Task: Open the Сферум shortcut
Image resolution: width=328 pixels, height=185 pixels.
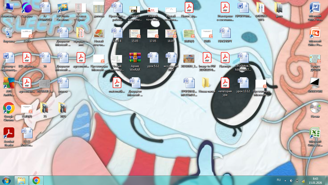Action: 27,10
